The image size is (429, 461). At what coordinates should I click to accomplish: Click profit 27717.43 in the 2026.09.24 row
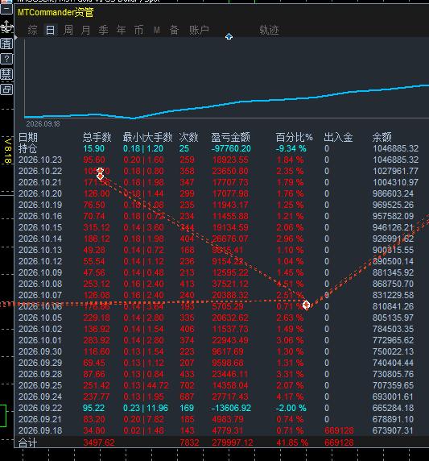point(230,397)
